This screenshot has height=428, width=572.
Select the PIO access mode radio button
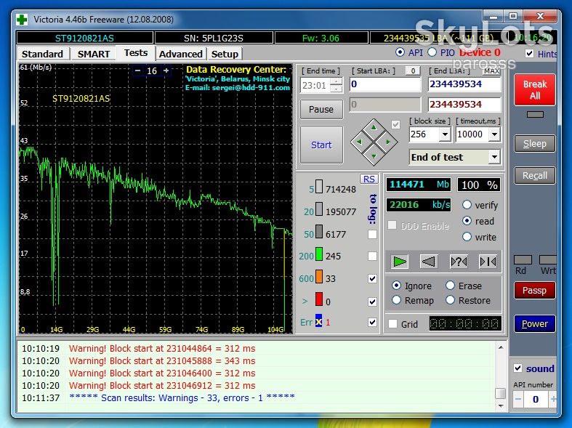coord(432,52)
